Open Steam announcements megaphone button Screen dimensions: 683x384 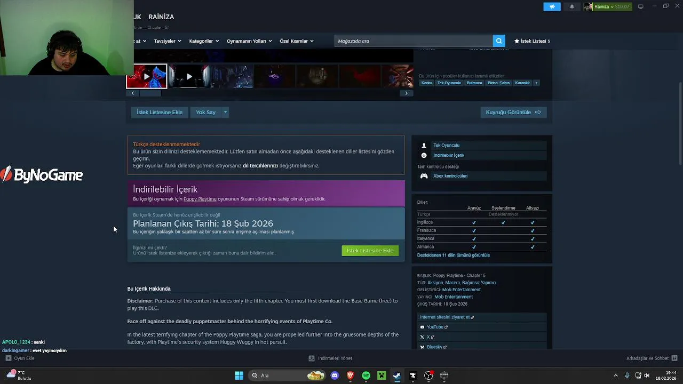(552, 6)
